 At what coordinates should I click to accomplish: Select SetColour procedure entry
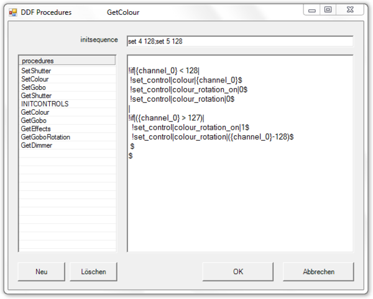pos(35,79)
